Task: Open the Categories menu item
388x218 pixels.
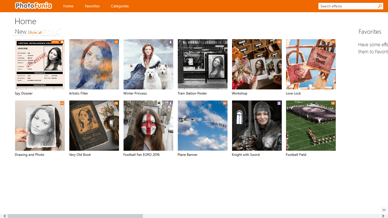Action: coord(120,6)
